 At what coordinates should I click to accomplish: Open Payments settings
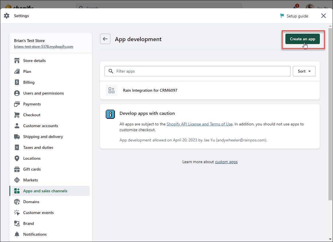[50, 104]
